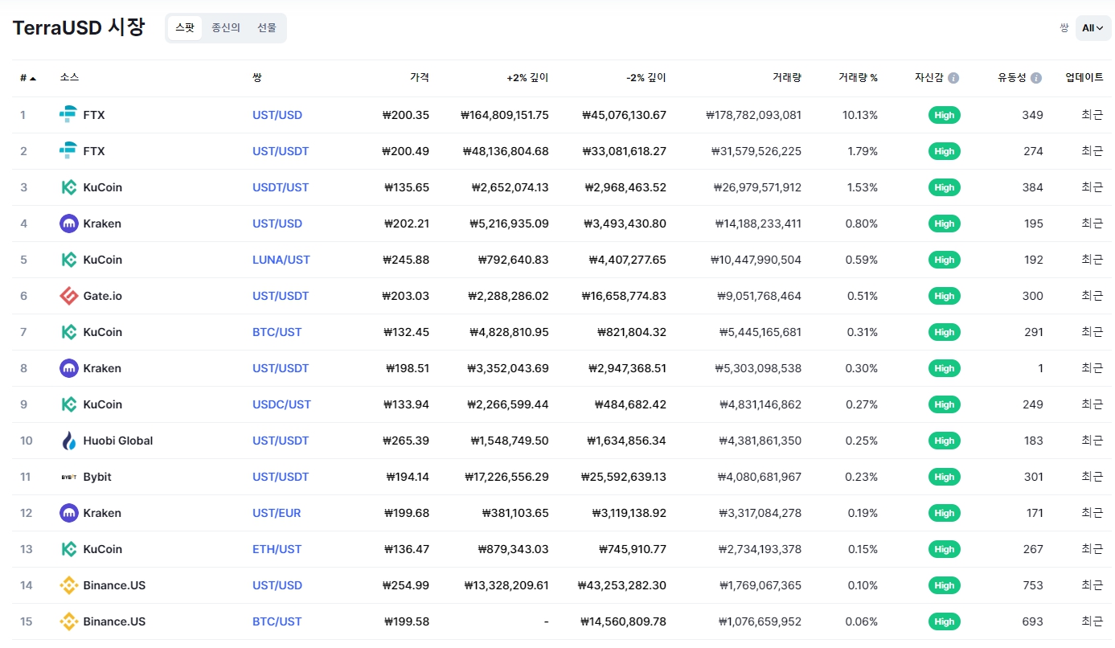
Task: Click the volume ₩1,076,659,952
Action: (759, 621)
